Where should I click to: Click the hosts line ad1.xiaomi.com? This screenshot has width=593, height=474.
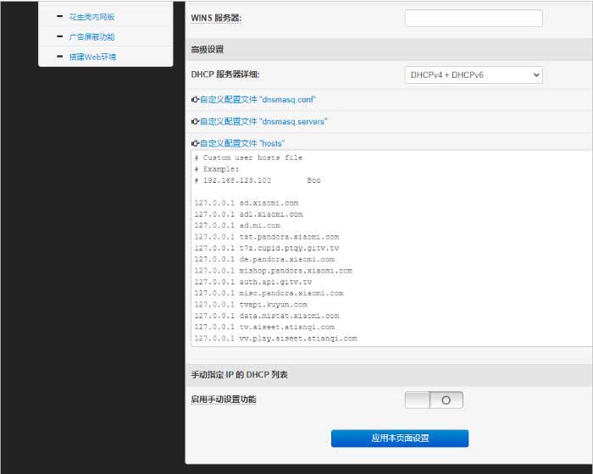click(248, 214)
